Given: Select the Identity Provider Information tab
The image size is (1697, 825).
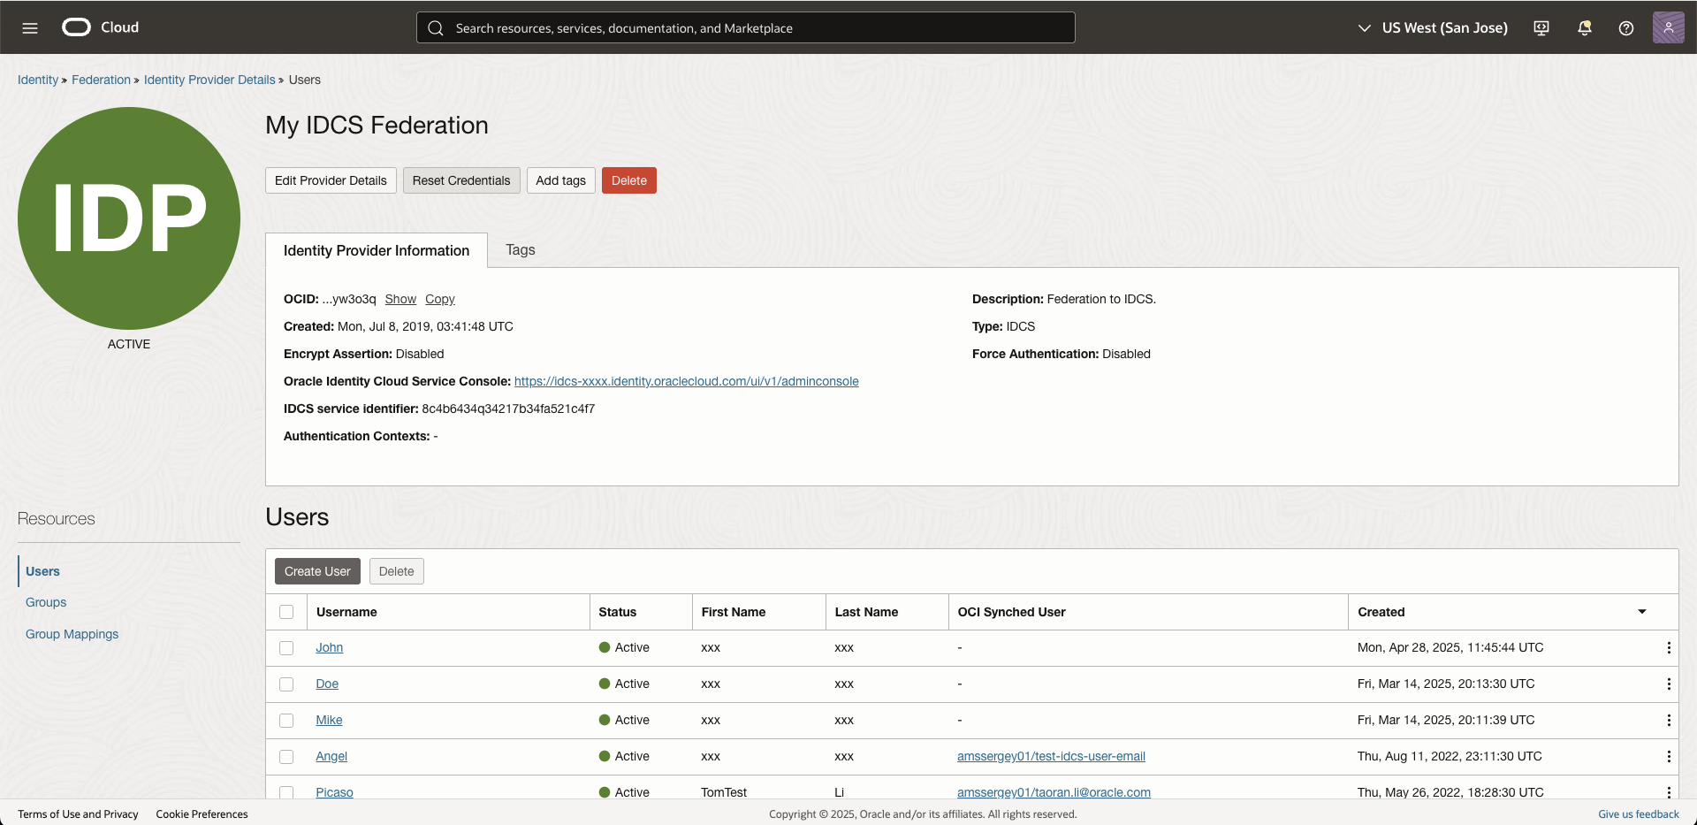Looking at the screenshot, I should 376,250.
